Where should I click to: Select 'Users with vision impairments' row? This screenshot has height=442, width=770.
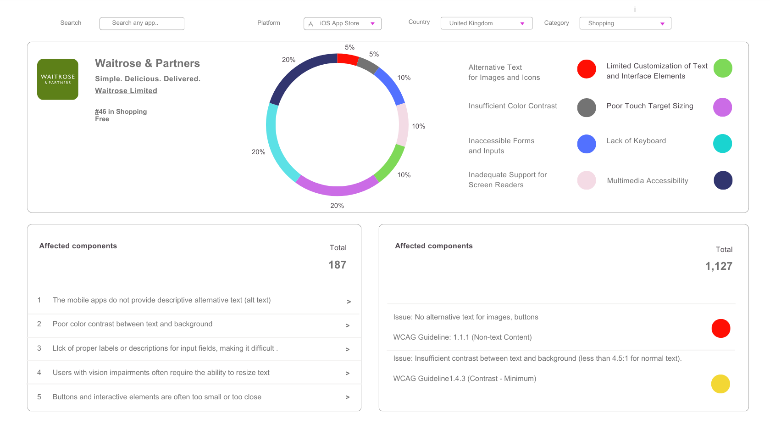coord(194,373)
